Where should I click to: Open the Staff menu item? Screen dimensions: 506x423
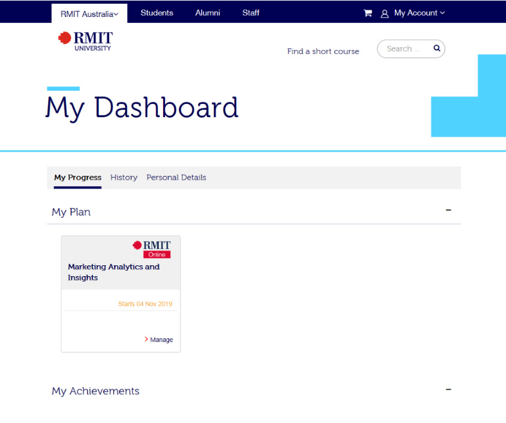251,13
